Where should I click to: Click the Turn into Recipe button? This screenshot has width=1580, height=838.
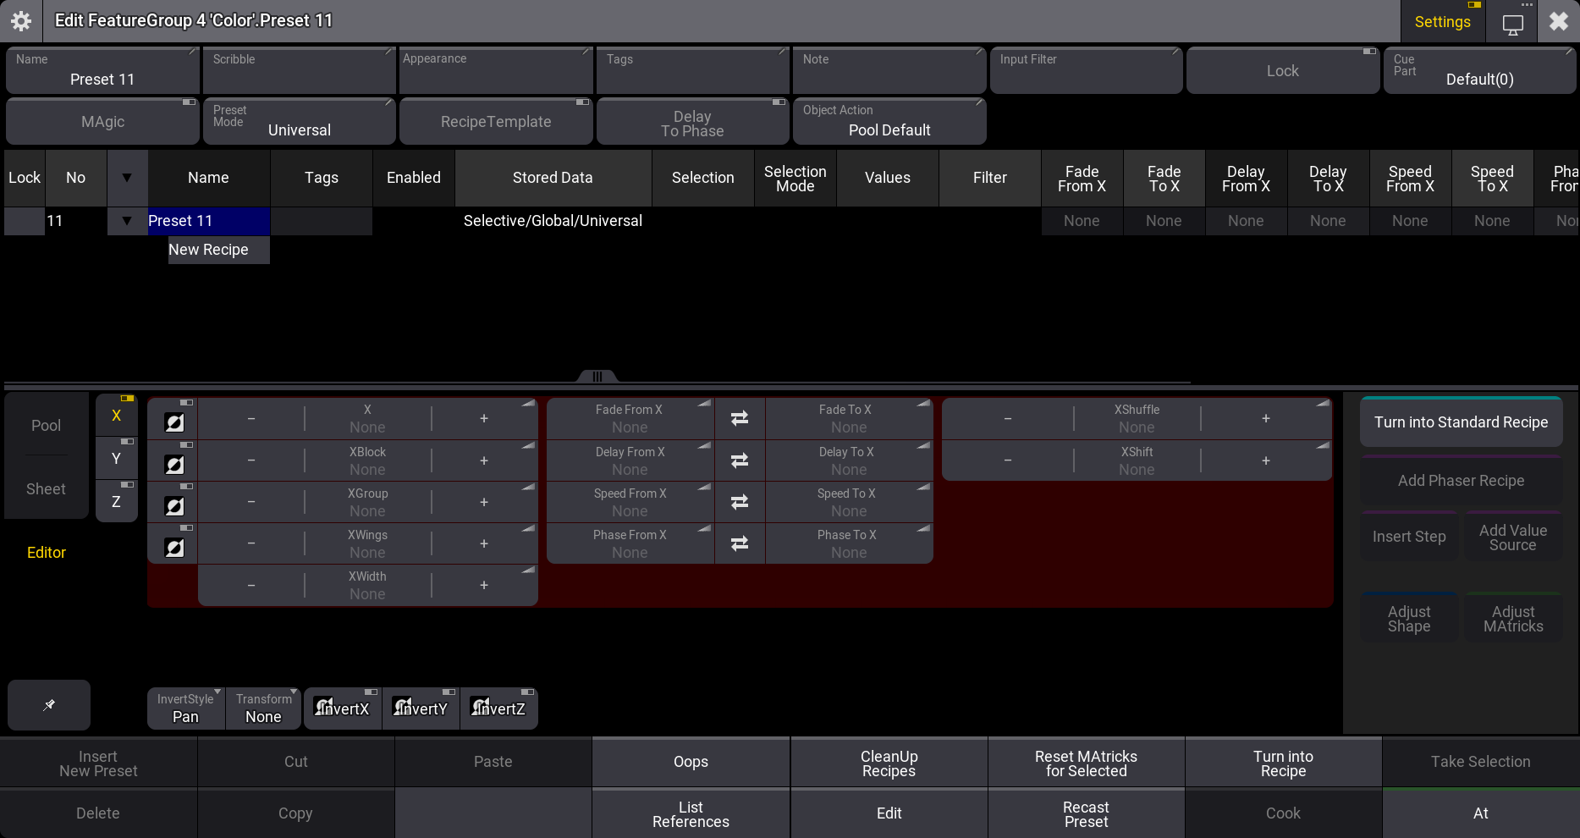[1283, 764]
